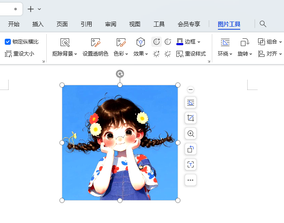Click the 重设大小 button
284x223 pixels.
pos(19,54)
